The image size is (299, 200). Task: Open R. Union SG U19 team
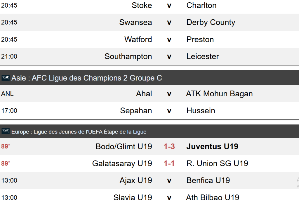coord(217,163)
